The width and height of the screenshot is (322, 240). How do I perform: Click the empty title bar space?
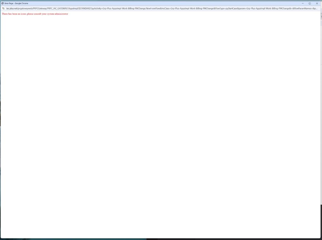point(161,3)
